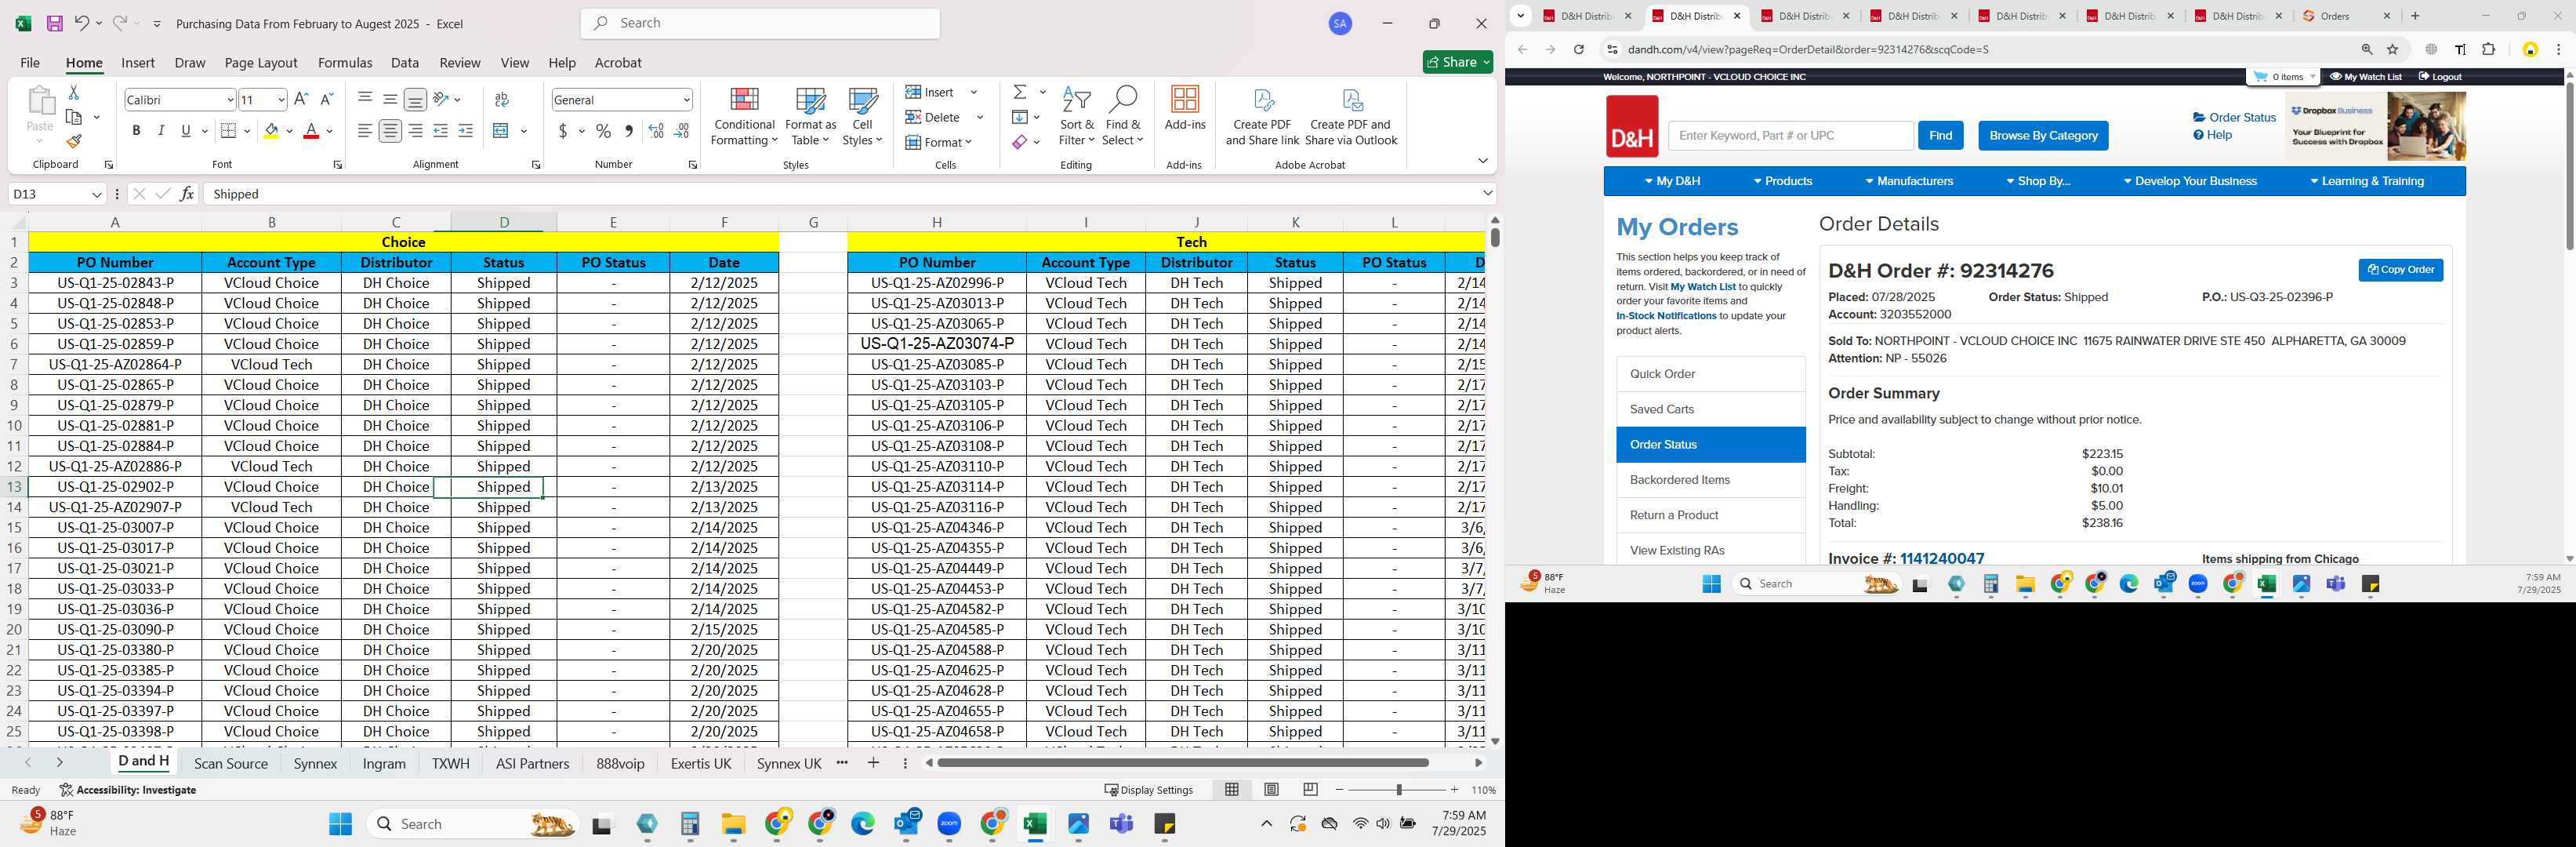Viewport: 2576px width, 847px height.
Task: Click the green Share button in Excel
Action: tap(1458, 62)
